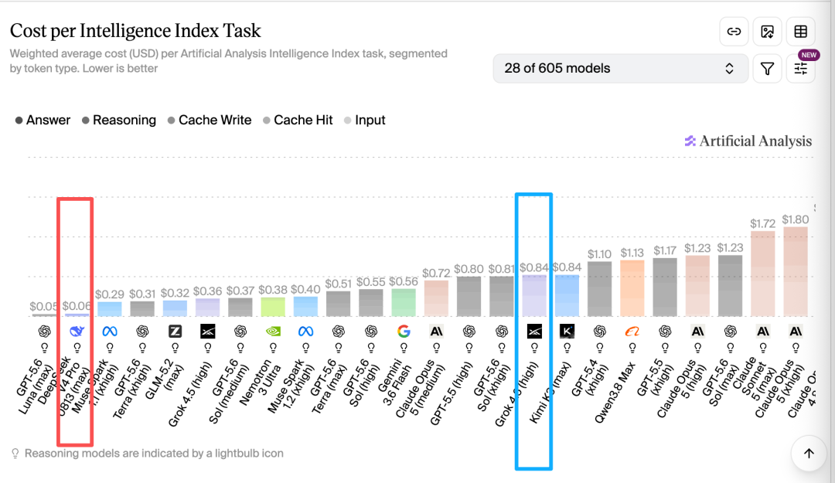Click the Artificial Analysis watermark link
The image size is (835, 483).
coord(748,141)
